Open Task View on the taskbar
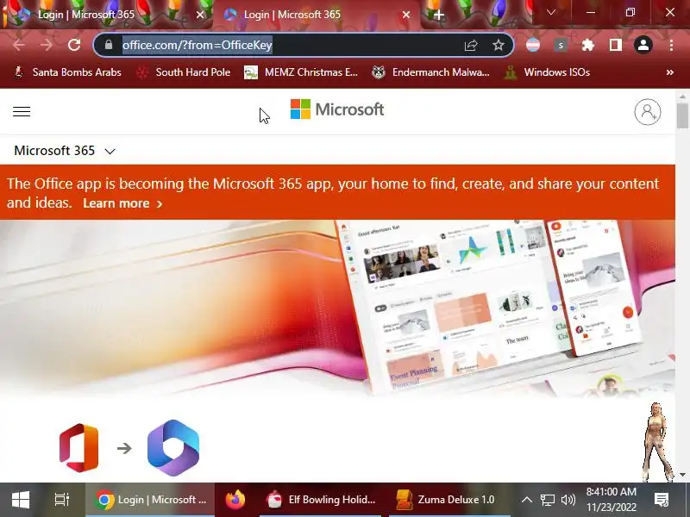This screenshot has height=517, width=690. pyautogui.click(x=62, y=500)
